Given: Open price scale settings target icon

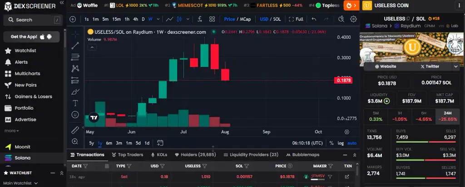Looking at the screenshot, I should click(x=347, y=132).
